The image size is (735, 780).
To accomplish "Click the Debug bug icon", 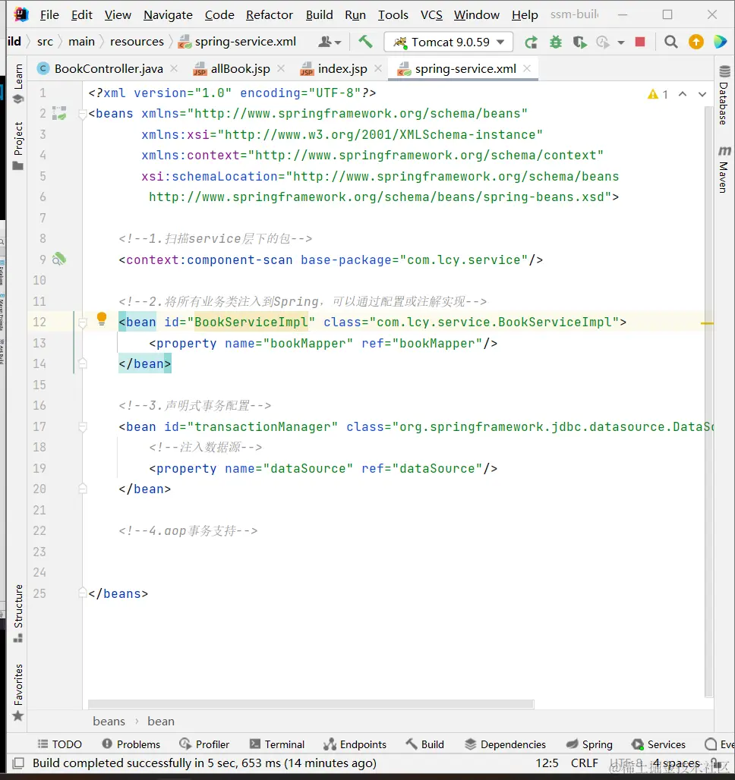I will click(556, 42).
